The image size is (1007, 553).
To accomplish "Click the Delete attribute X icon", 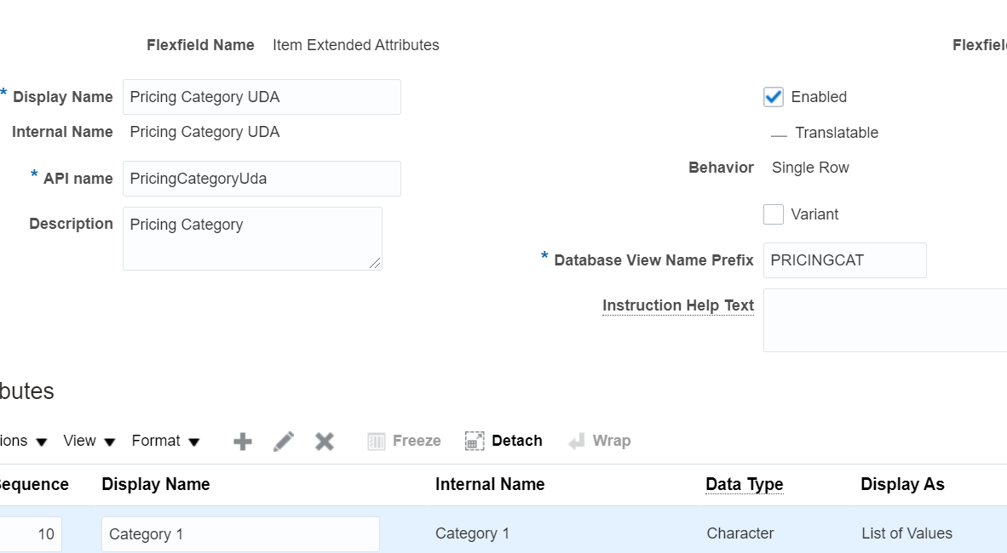I will coord(324,441).
